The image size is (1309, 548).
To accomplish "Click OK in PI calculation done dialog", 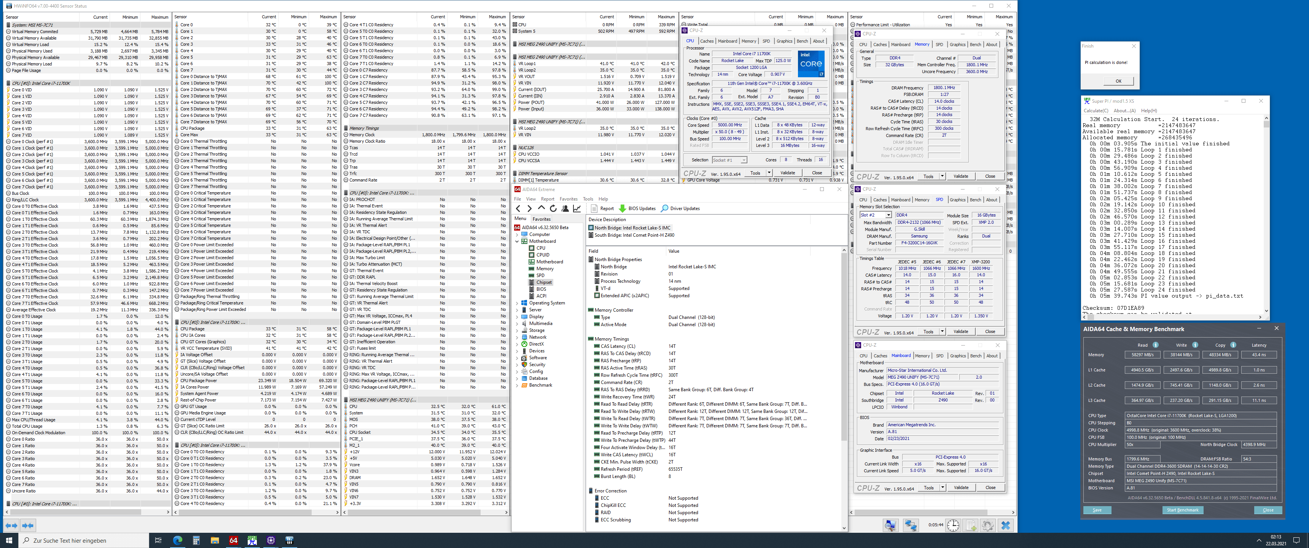I will pyautogui.click(x=1118, y=81).
